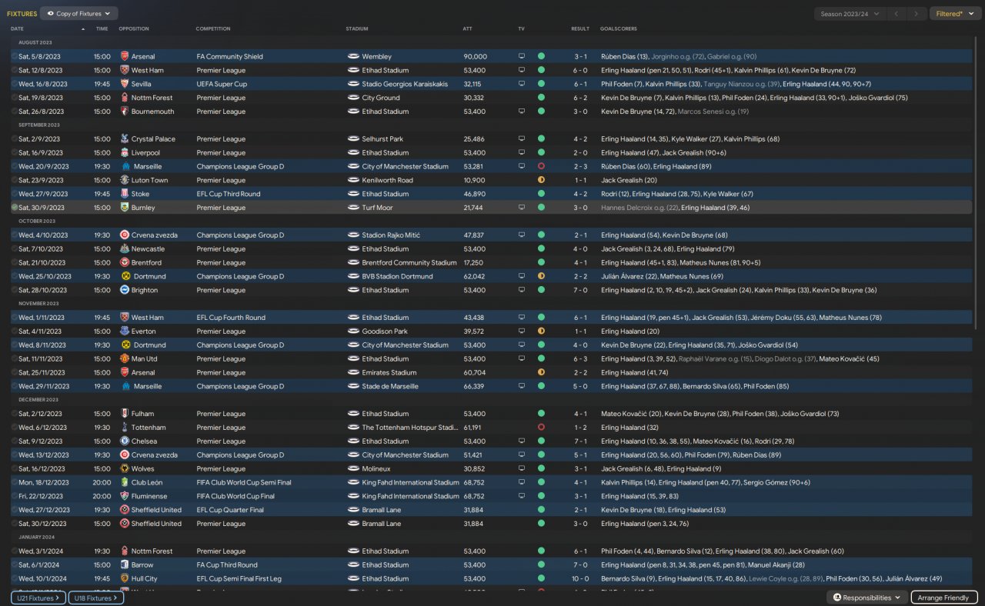Tick the selection circle for Sat 23/9/2023

click(14, 180)
